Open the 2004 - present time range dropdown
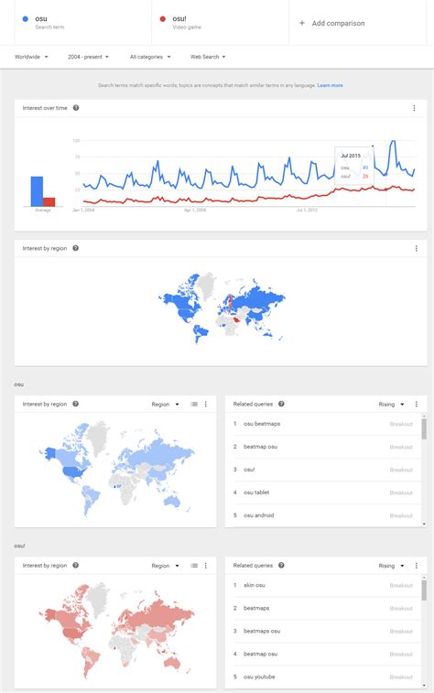This screenshot has height=693, width=434. 89,57
